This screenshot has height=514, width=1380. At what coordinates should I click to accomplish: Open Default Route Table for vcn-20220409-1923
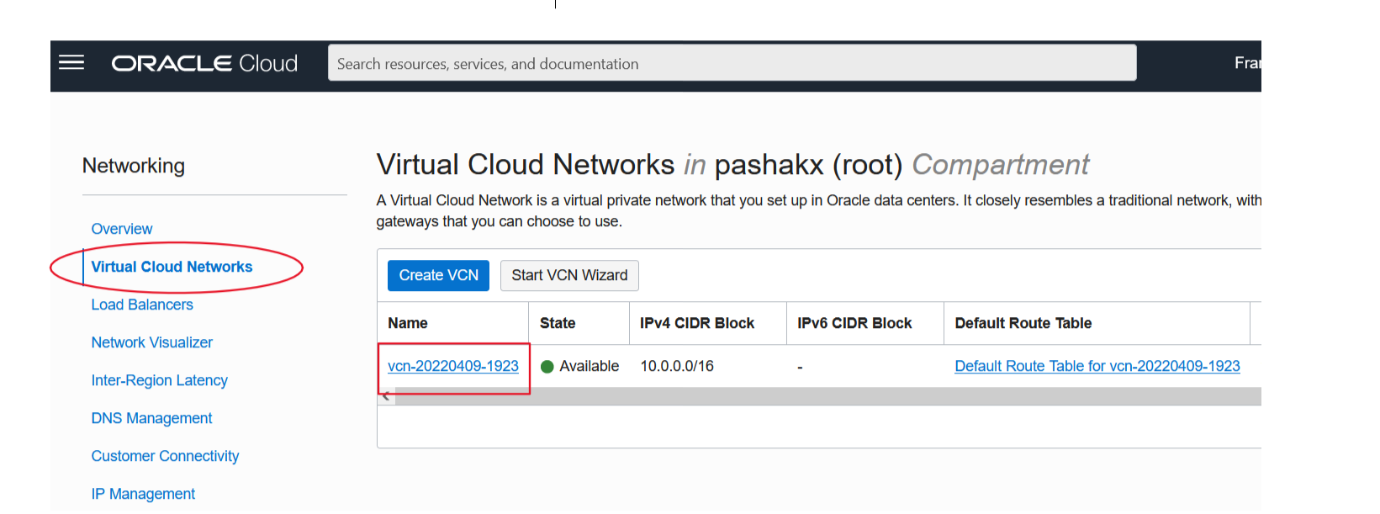pos(1097,366)
